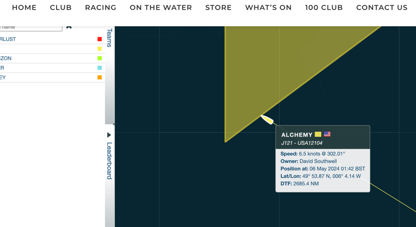The width and height of the screenshot is (416, 227).
Task: Click the red team color swatch
Action: (x=99, y=39)
